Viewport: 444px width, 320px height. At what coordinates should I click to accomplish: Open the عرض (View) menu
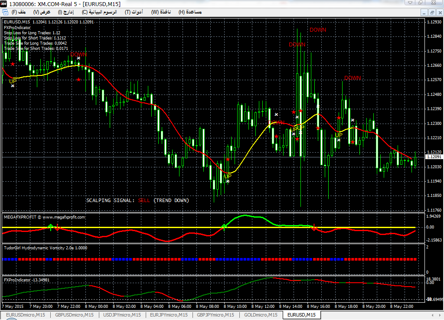click(42, 12)
